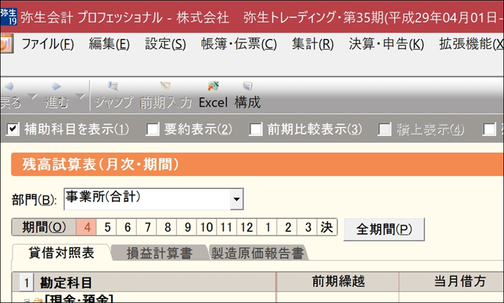This screenshot has width=504, height=303.
Task: Export with the Excel toolbar icon
Action: click(213, 86)
